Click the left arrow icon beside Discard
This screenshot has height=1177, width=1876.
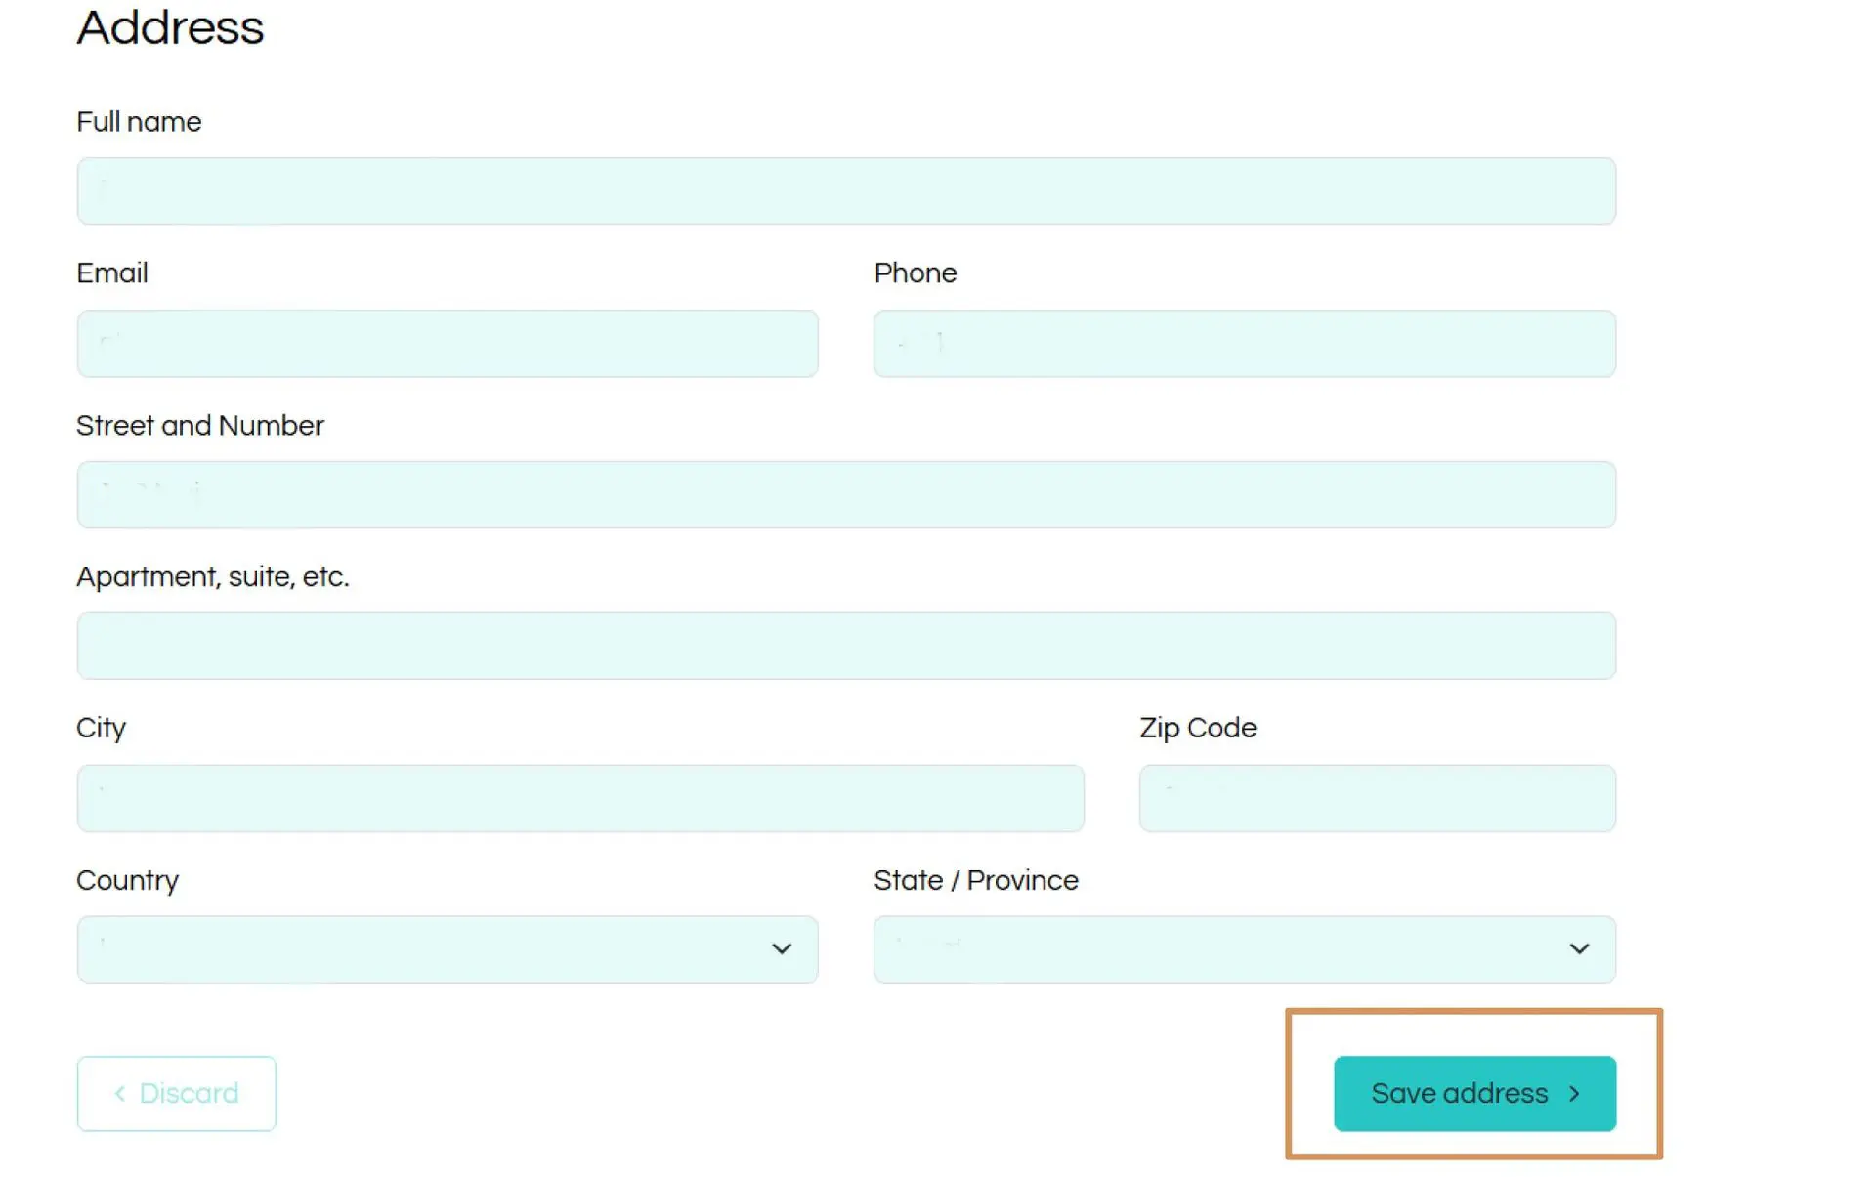(x=120, y=1093)
